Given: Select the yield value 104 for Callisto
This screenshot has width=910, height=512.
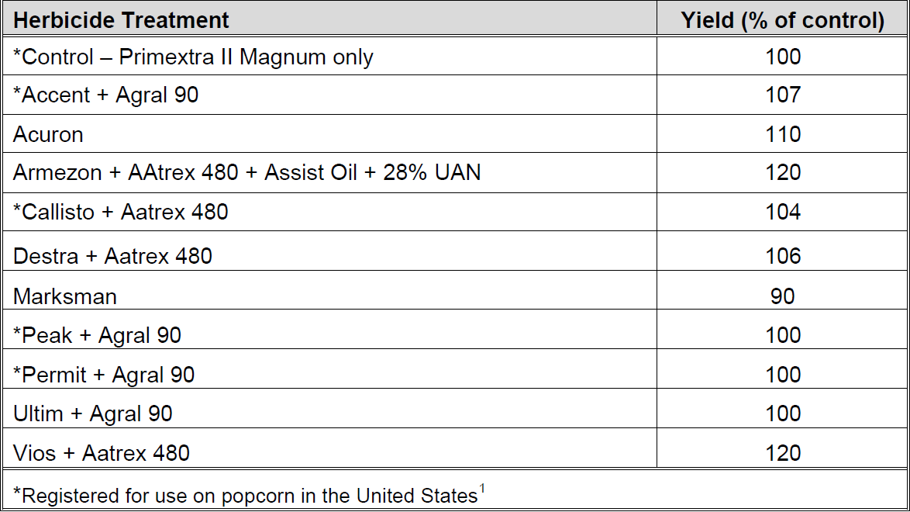Looking at the screenshot, I should [x=782, y=212].
